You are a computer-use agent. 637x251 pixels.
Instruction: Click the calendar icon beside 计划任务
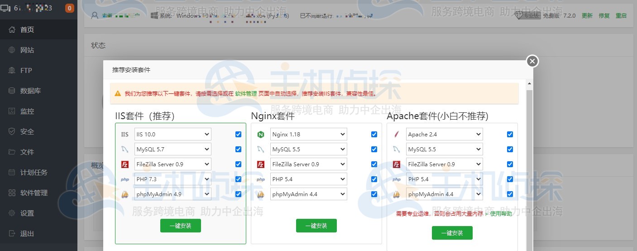click(x=12, y=172)
